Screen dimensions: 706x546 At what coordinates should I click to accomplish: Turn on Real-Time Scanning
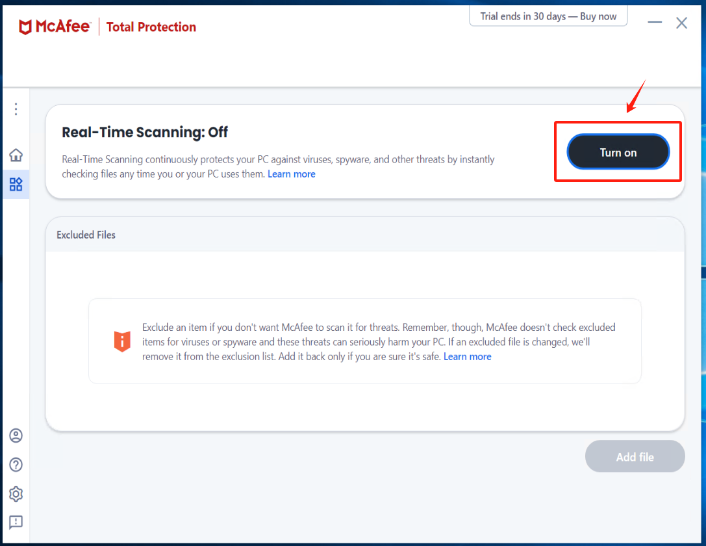[618, 152]
